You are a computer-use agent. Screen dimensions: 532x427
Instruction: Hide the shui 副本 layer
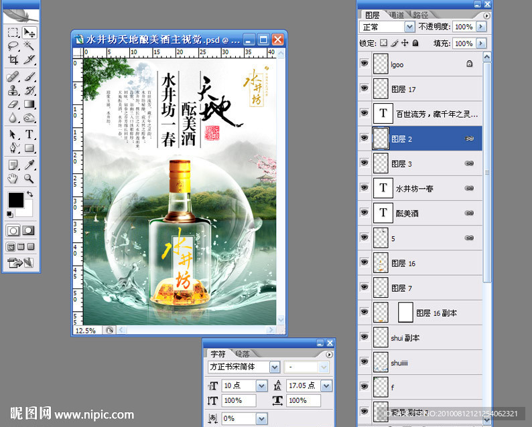click(x=364, y=337)
